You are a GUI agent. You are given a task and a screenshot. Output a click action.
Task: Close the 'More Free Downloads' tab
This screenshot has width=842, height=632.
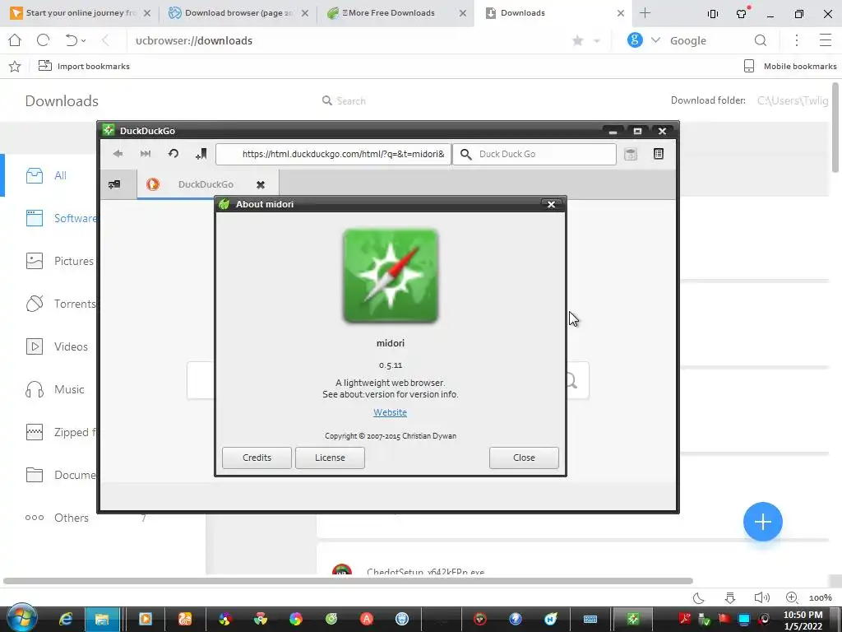463,13
